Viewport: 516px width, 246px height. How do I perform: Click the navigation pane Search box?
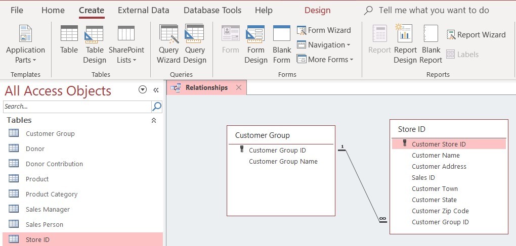click(77, 106)
